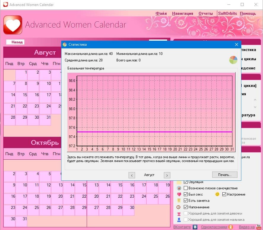Viewport: 263px width, 230px height.
Task: Open the Odnoklassniki orange icon
Action: pyautogui.click(x=231, y=227)
